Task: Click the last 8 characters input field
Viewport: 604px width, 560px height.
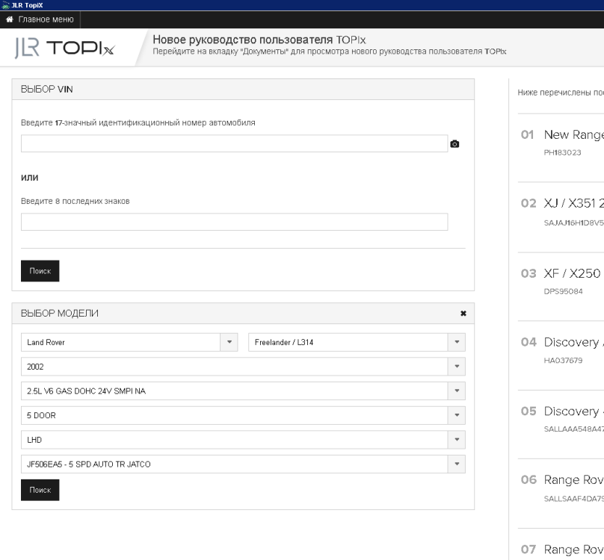Action: pyautogui.click(x=234, y=222)
